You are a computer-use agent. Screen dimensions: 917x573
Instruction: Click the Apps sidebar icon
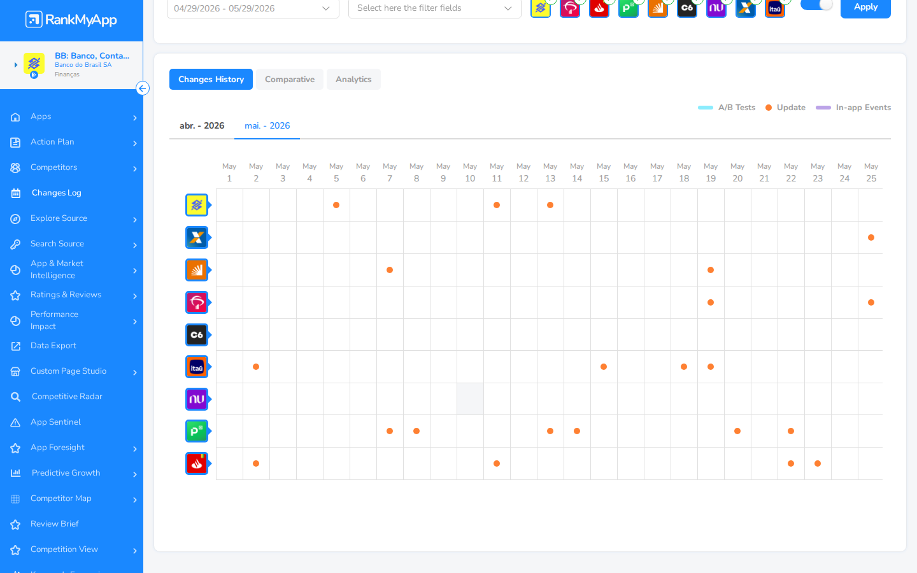pos(15,117)
